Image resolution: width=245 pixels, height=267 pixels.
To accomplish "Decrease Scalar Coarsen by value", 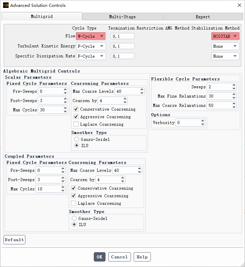I will click(x=125, y=102).
